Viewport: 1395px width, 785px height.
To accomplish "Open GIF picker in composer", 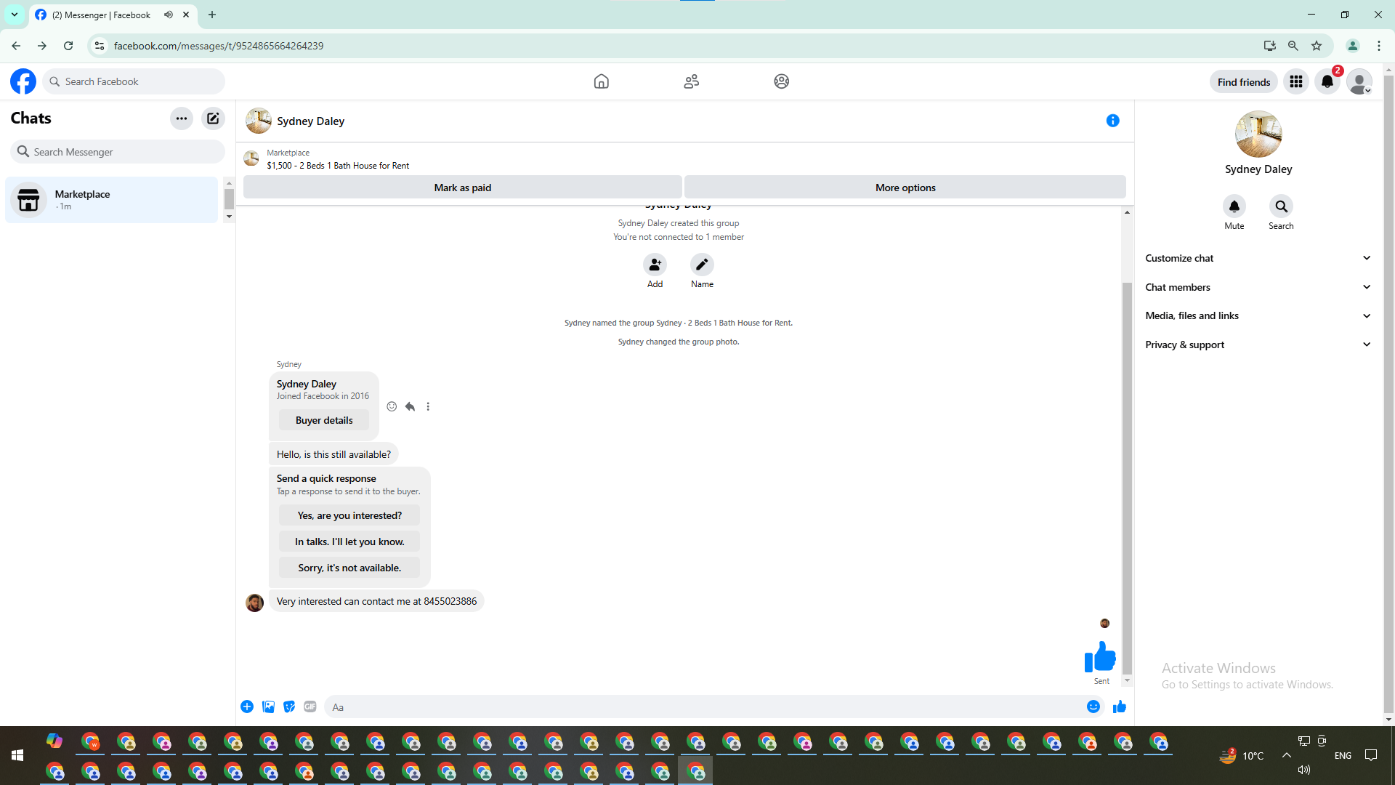I will pyautogui.click(x=310, y=706).
